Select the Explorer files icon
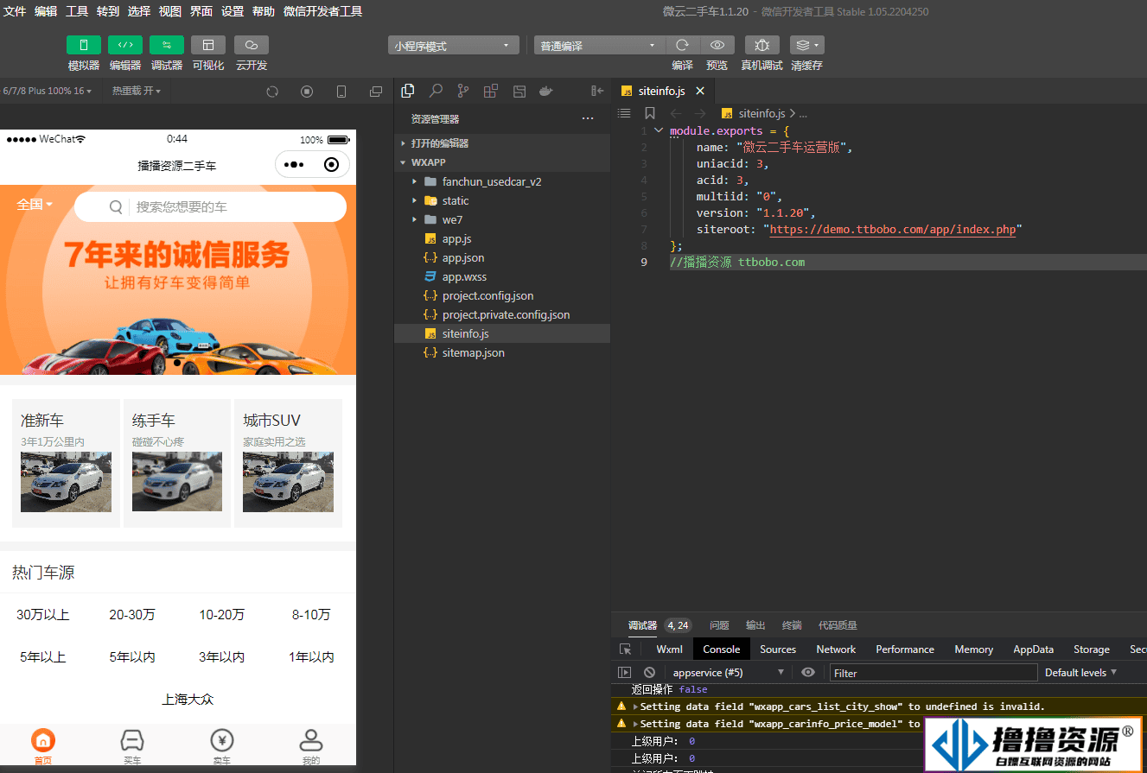The width and height of the screenshot is (1147, 773). [408, 91]
